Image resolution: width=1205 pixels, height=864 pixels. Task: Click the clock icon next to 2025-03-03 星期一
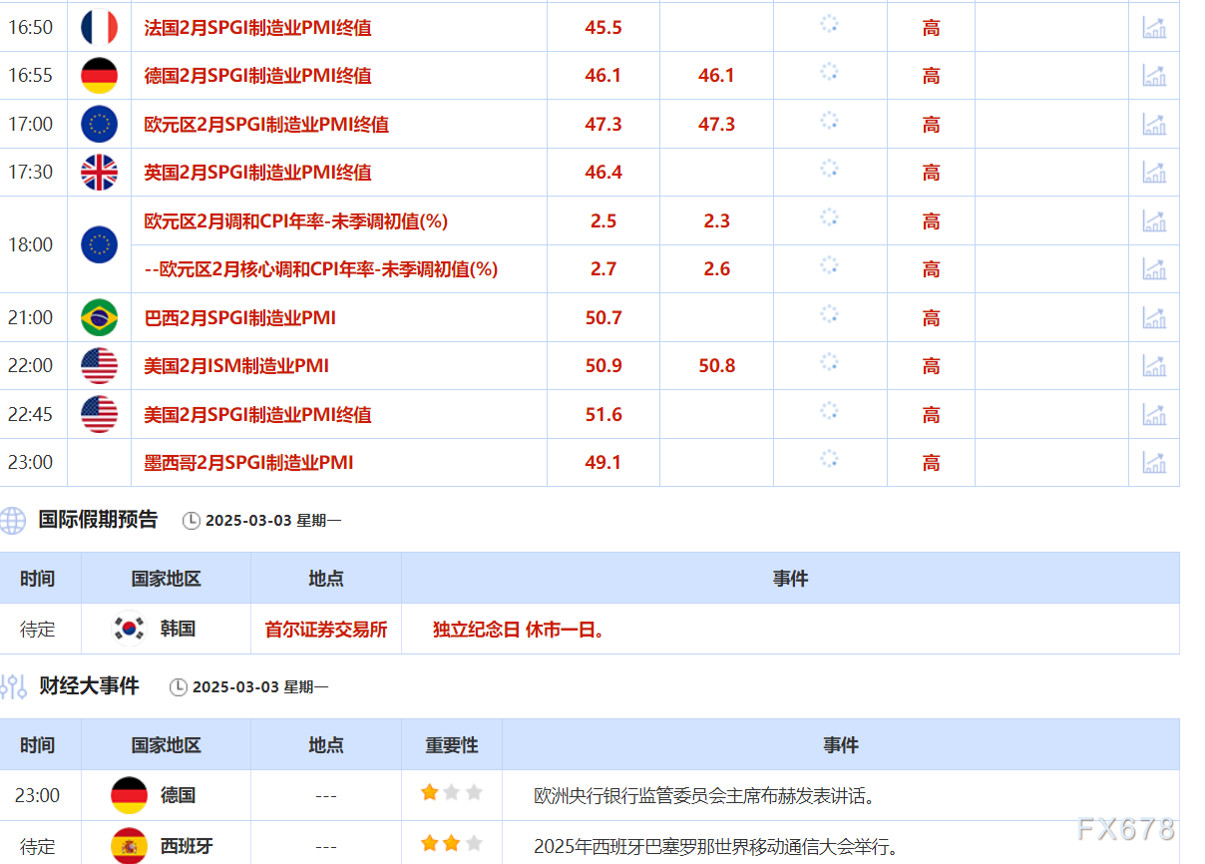click(x=193, y=521)
